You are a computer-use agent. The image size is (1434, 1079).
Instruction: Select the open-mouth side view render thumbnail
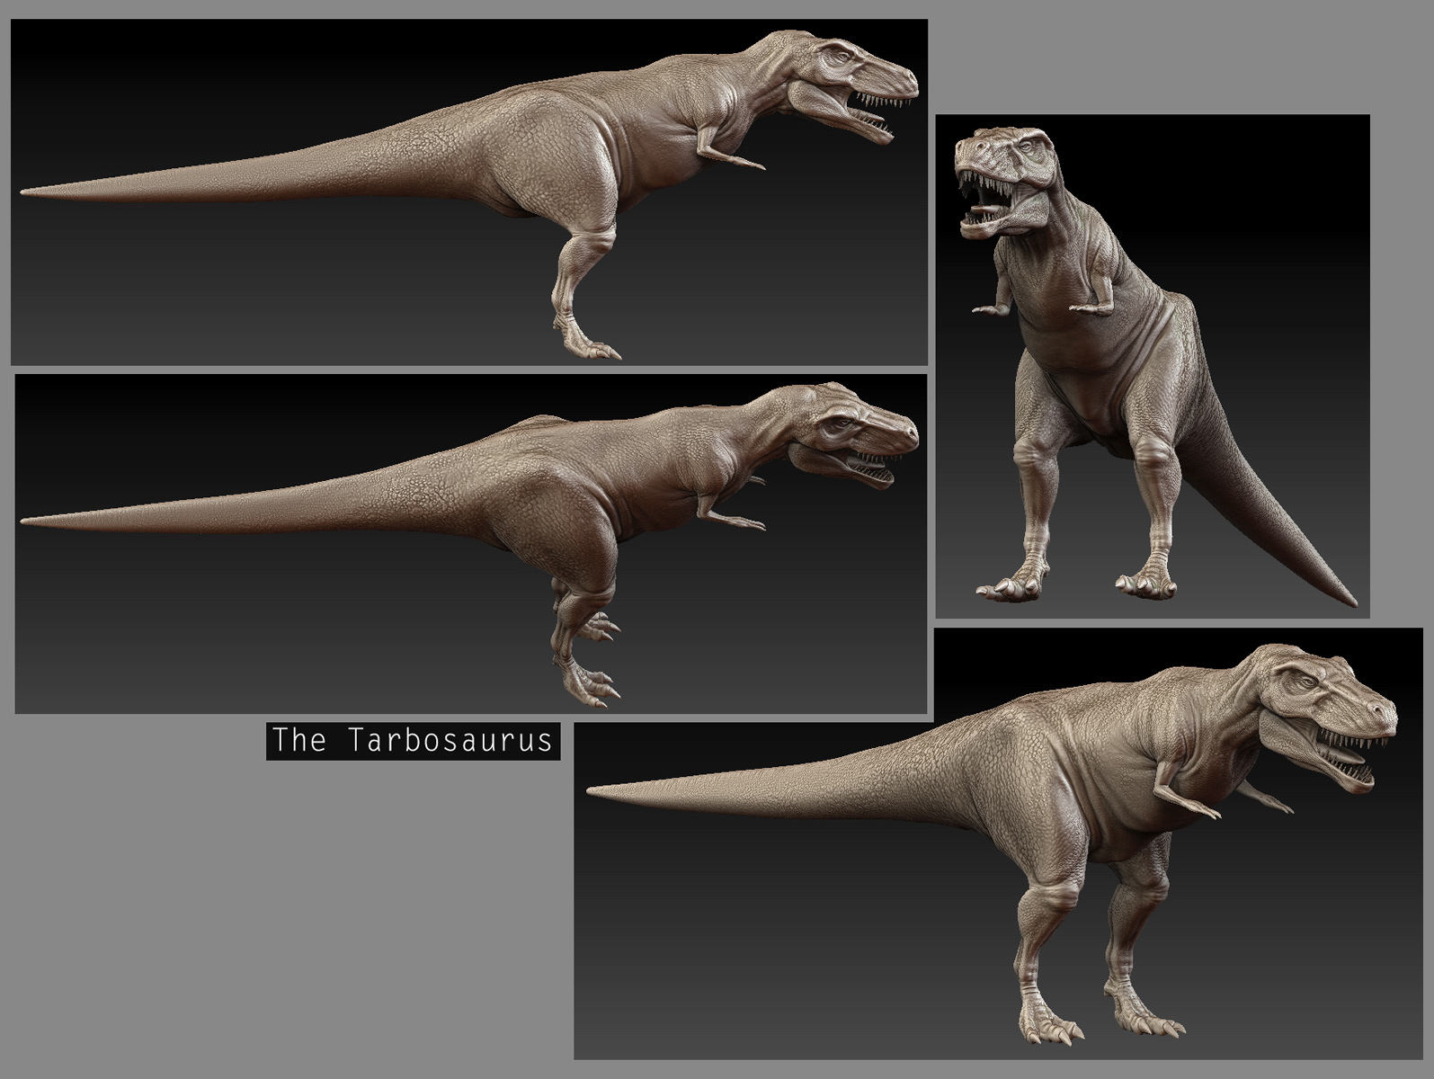click(x=468, y=192)
